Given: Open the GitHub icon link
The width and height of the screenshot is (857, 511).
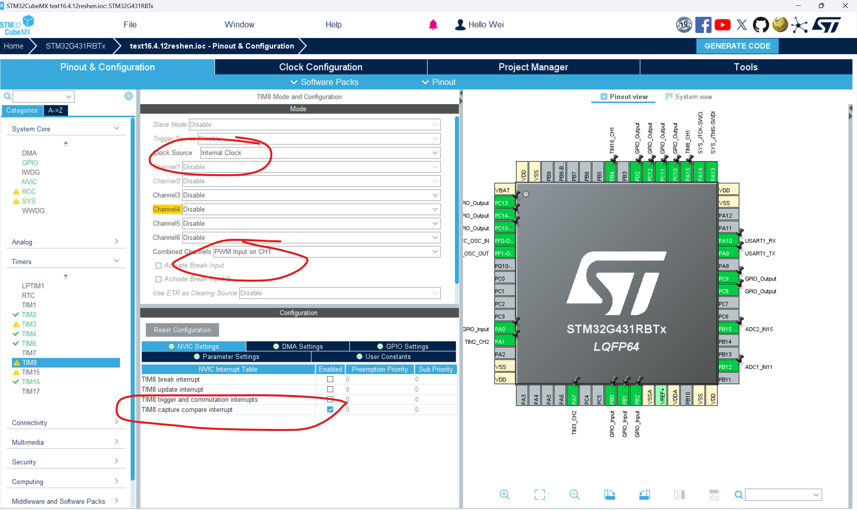Looking at the screenshot, I should point(760,25).
